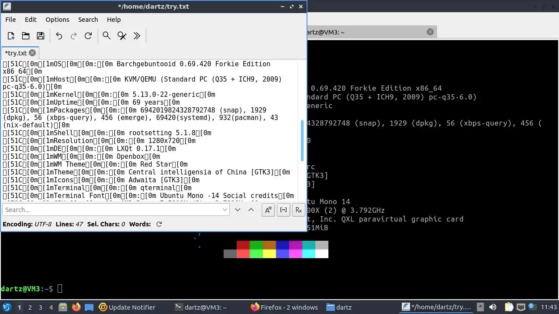The width and height of the screenshot is (559, 314).
Task: Click the blue show desktop panel icon
Action: 89,307
